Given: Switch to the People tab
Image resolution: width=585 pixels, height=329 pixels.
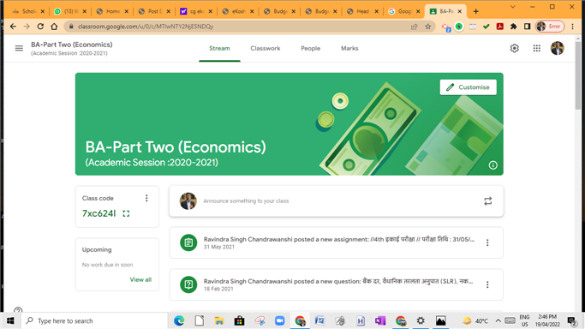Looking at the screenshot, I should (x=310, y=49).
